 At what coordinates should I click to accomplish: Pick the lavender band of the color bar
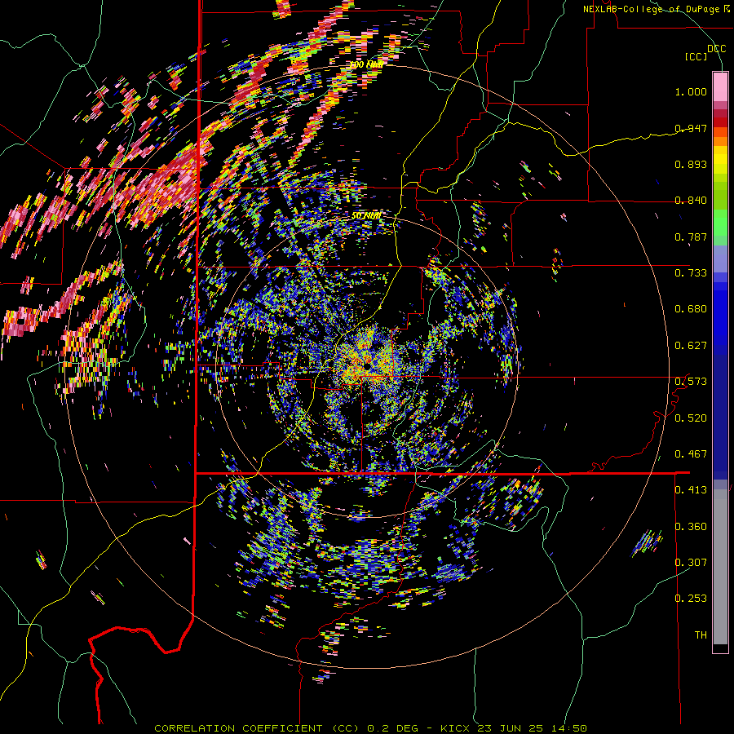click(x=720, y=259)
